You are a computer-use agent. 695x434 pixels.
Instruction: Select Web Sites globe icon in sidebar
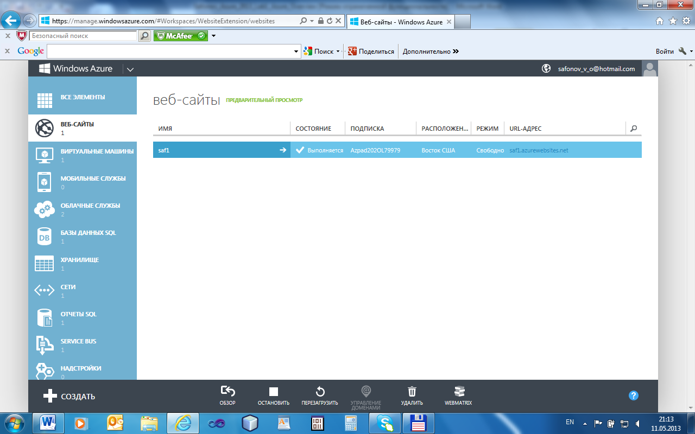45,128
